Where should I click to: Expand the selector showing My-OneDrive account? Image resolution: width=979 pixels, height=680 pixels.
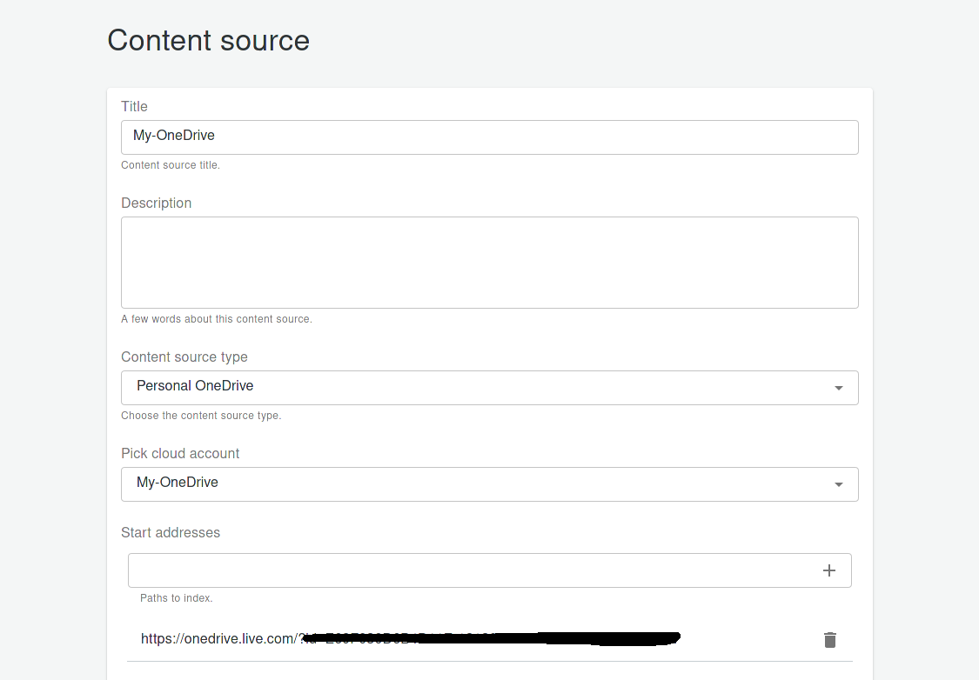click(490, 484)
